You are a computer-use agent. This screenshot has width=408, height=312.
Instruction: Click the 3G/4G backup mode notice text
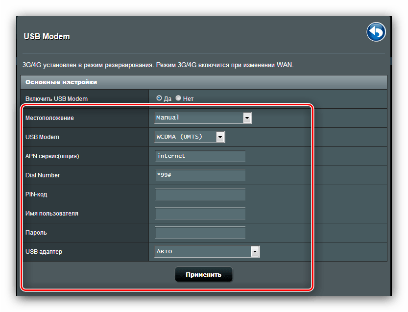coord(158,65)
